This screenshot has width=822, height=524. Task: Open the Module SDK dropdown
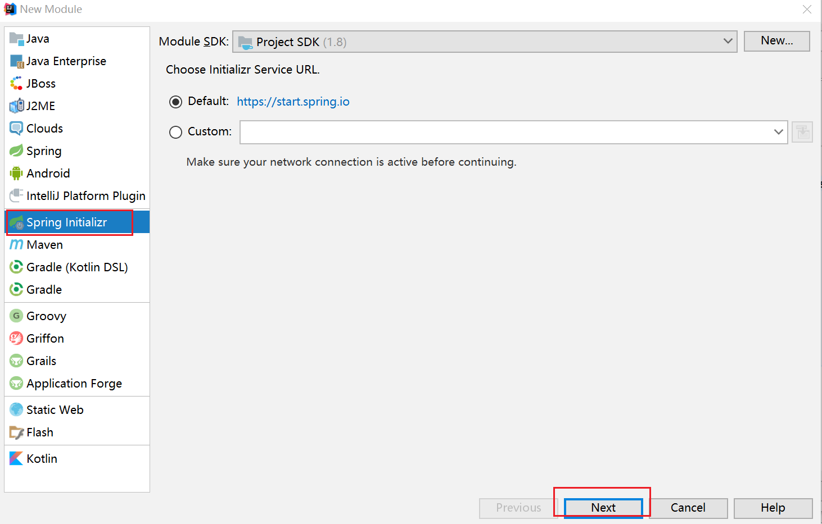729,41
